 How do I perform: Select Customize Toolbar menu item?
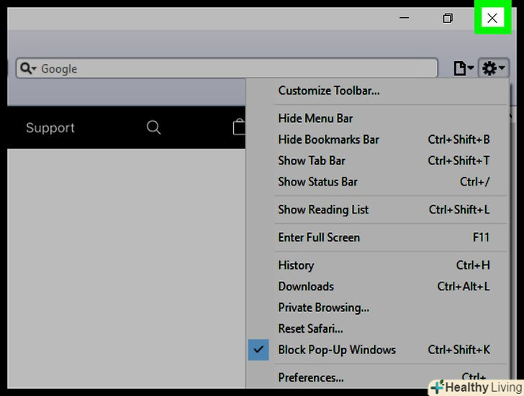tap(329, 91)
